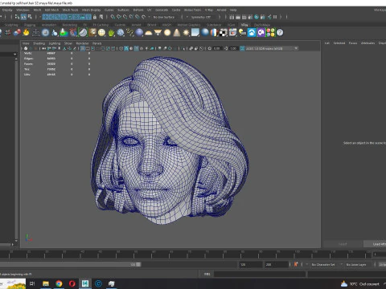Open Google Chrome from the taskbar
Image resolution: width=386 pixels, height=289 pixels.
click(x=59, y=283)
